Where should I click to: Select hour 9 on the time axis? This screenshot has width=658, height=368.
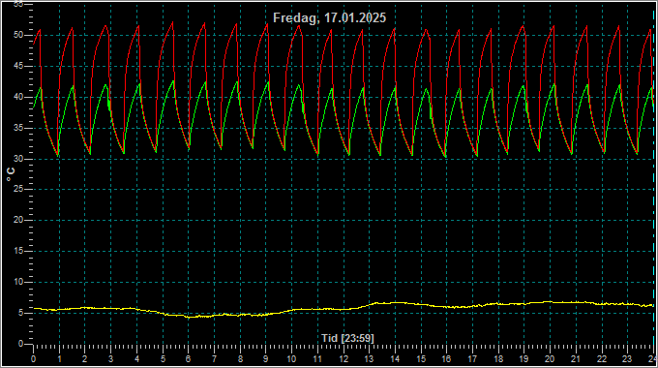click(x=266, y=359)
